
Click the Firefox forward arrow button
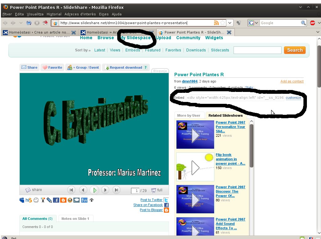click(13, 23)
